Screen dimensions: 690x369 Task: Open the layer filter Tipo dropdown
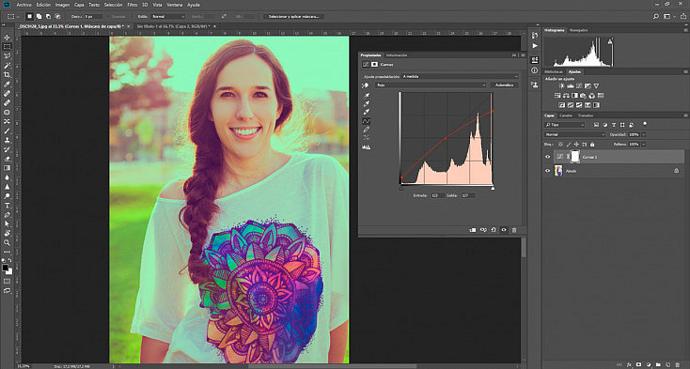pos(565,125)
